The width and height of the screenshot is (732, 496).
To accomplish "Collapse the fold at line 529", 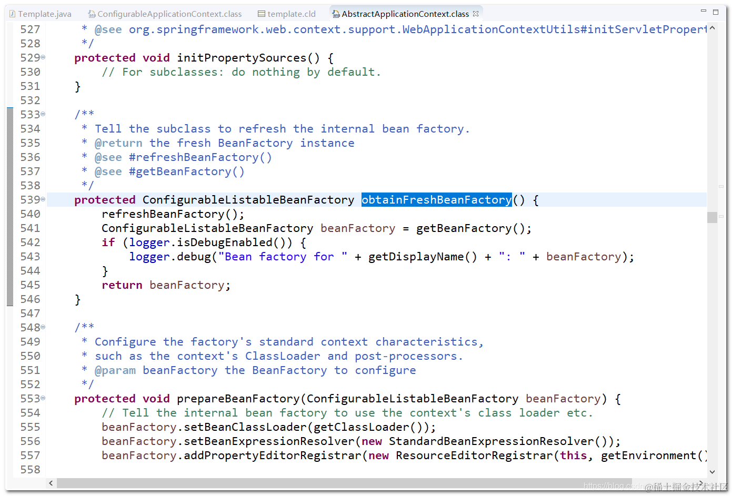I will point(43,57).
